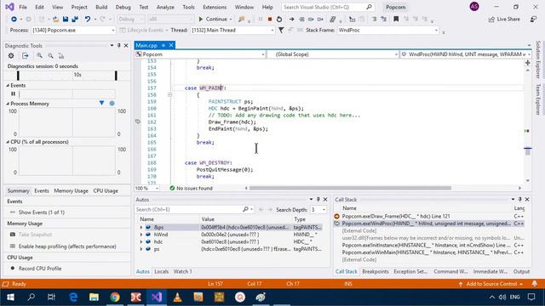The width and height of the screenshot is (545, 306).
Task: Open the Process dropdown showing Popcorn.exe
Action: point(73,31)
